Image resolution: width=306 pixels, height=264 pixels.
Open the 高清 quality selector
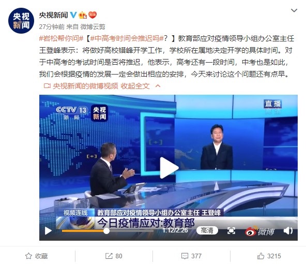(207, 230)
